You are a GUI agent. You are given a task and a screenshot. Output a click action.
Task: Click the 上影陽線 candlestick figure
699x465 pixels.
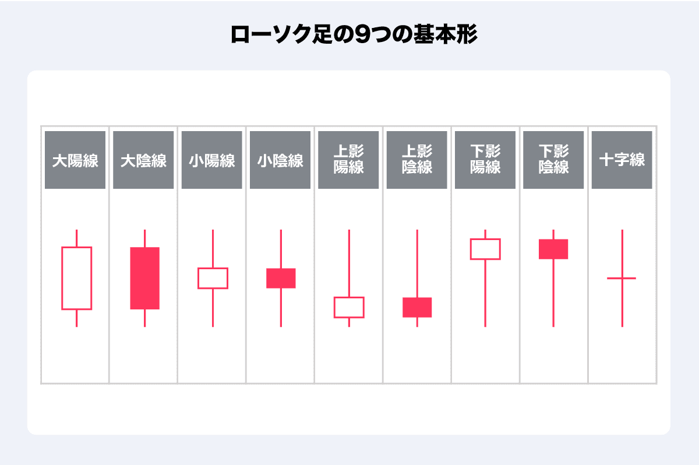coord(349,307)
